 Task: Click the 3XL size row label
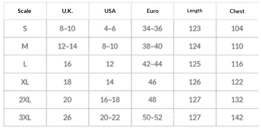click(x=25, y=117)
